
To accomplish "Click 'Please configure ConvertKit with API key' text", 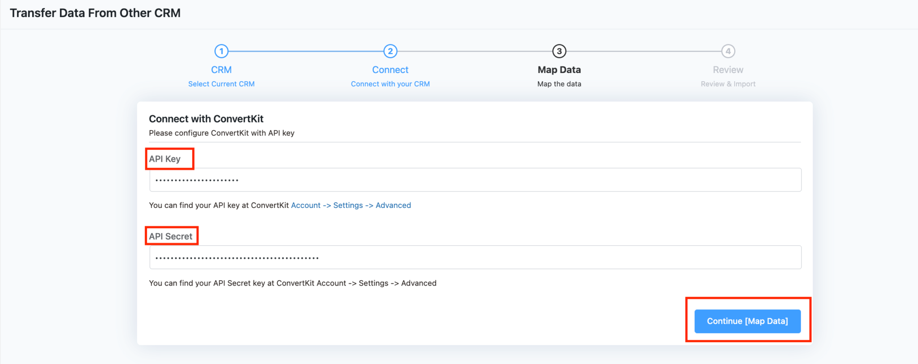I will coord(221,133).
